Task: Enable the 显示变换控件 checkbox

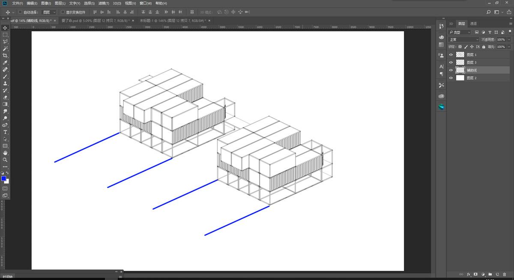Action: tap(63, 12)
